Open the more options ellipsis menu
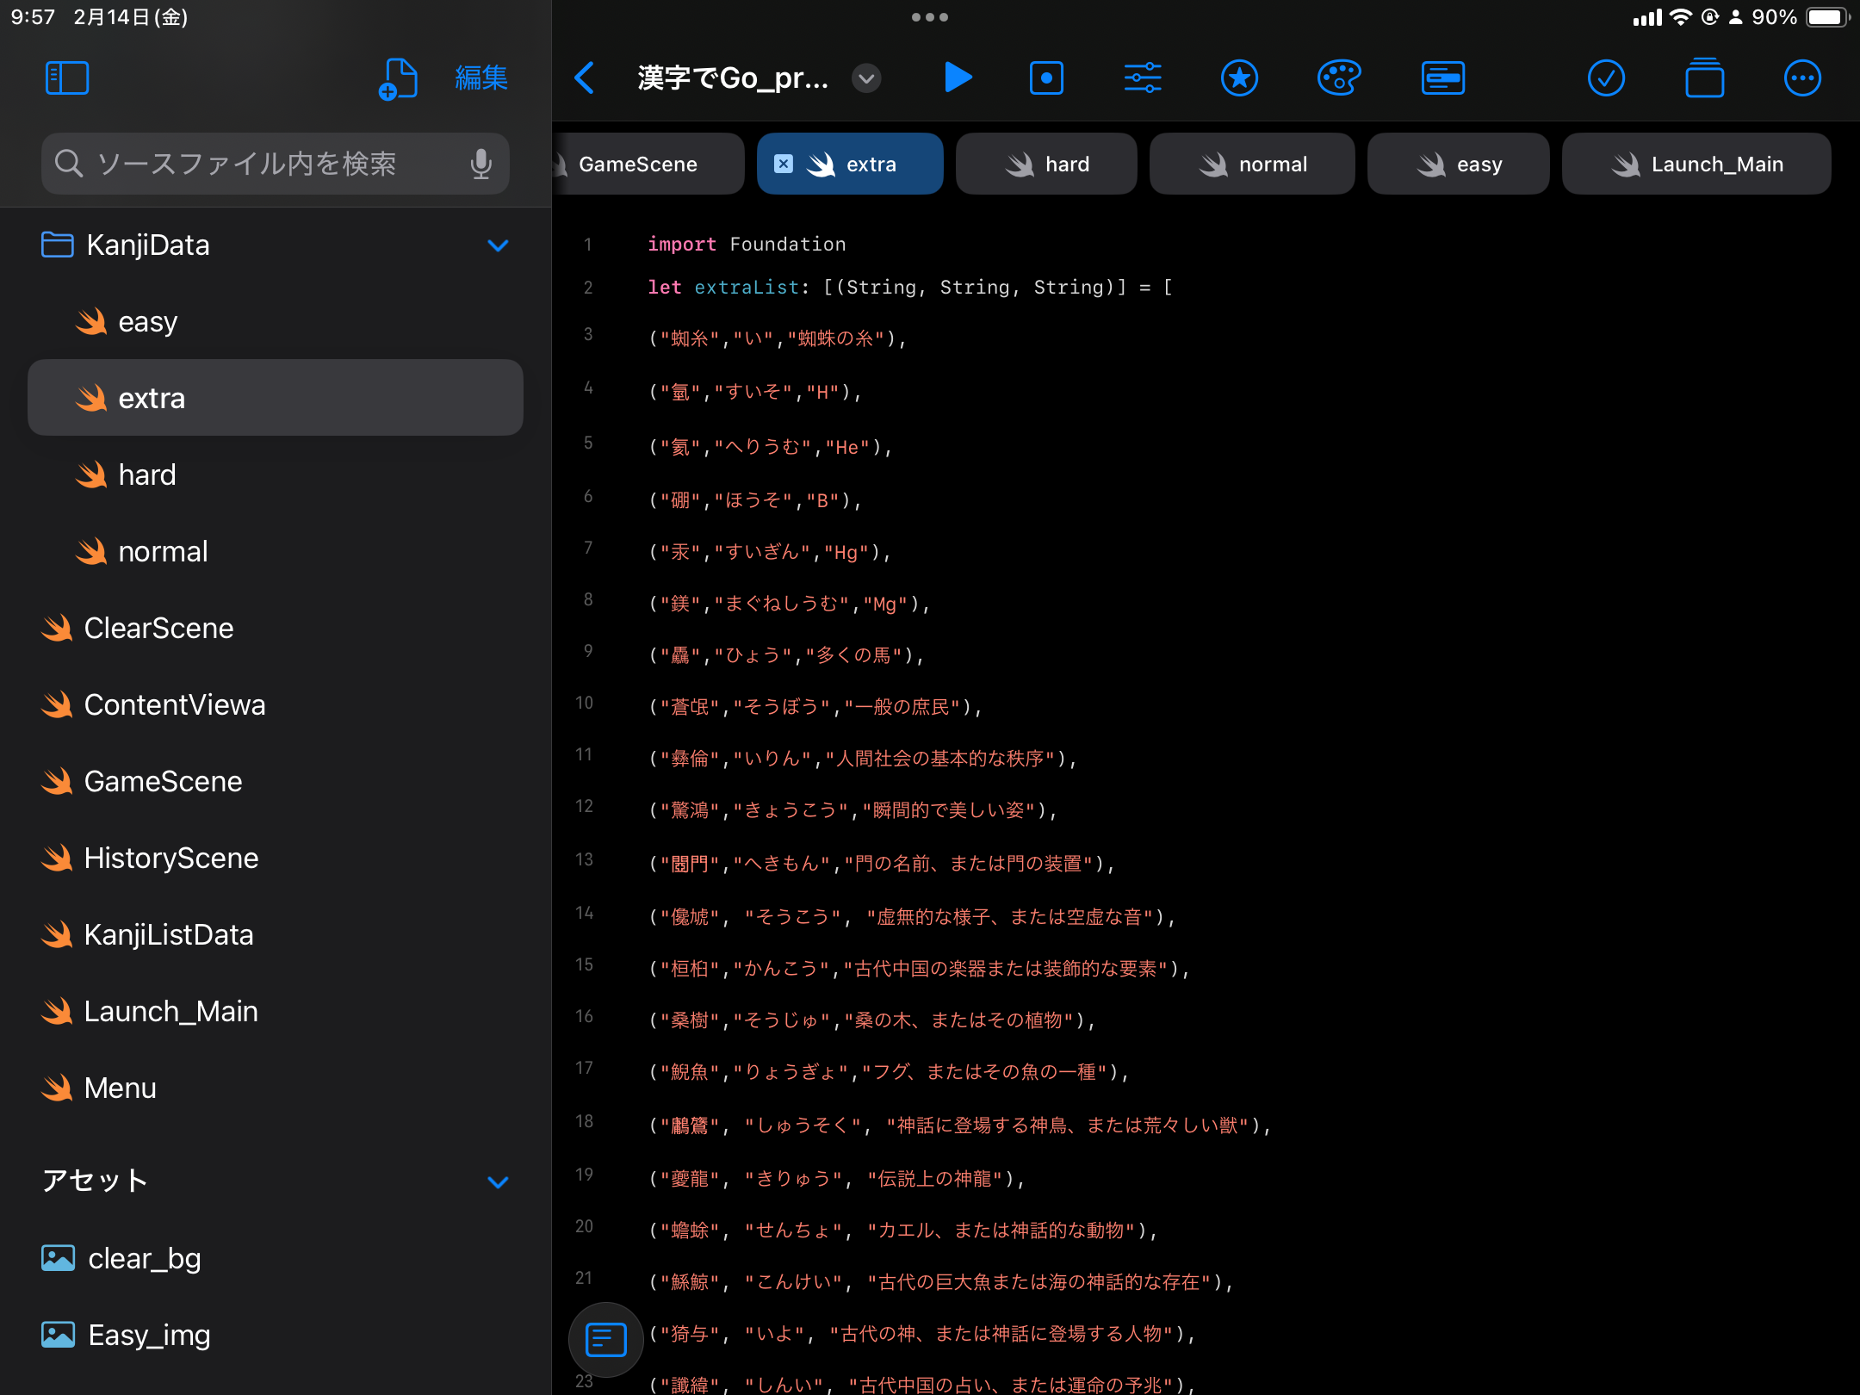 coord(1801,77)
